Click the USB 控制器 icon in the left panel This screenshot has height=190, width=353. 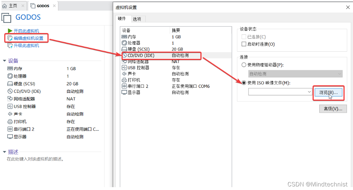point(10,106)
